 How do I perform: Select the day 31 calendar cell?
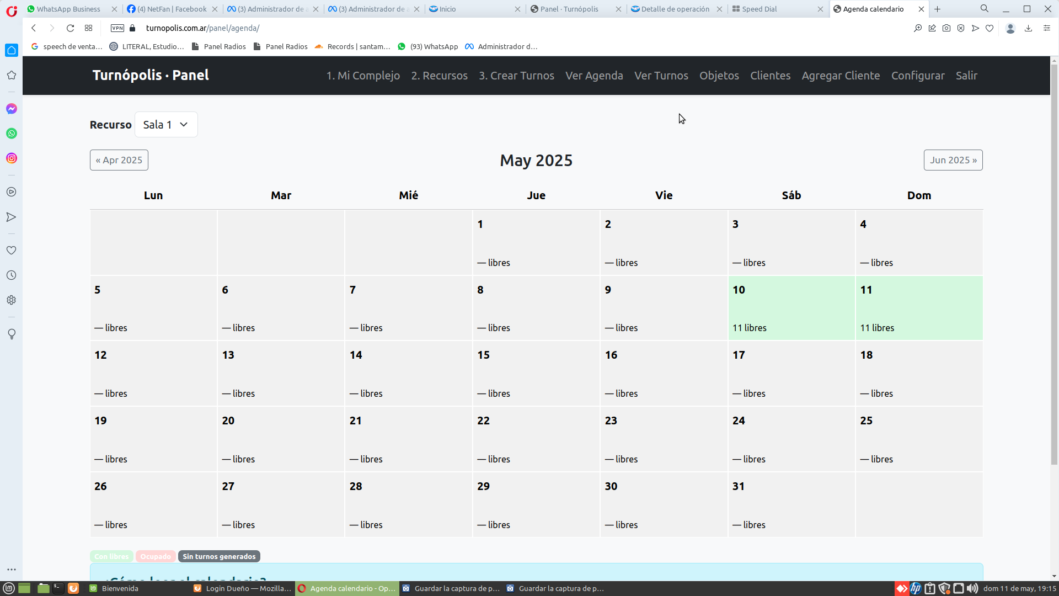click(791, 505)
